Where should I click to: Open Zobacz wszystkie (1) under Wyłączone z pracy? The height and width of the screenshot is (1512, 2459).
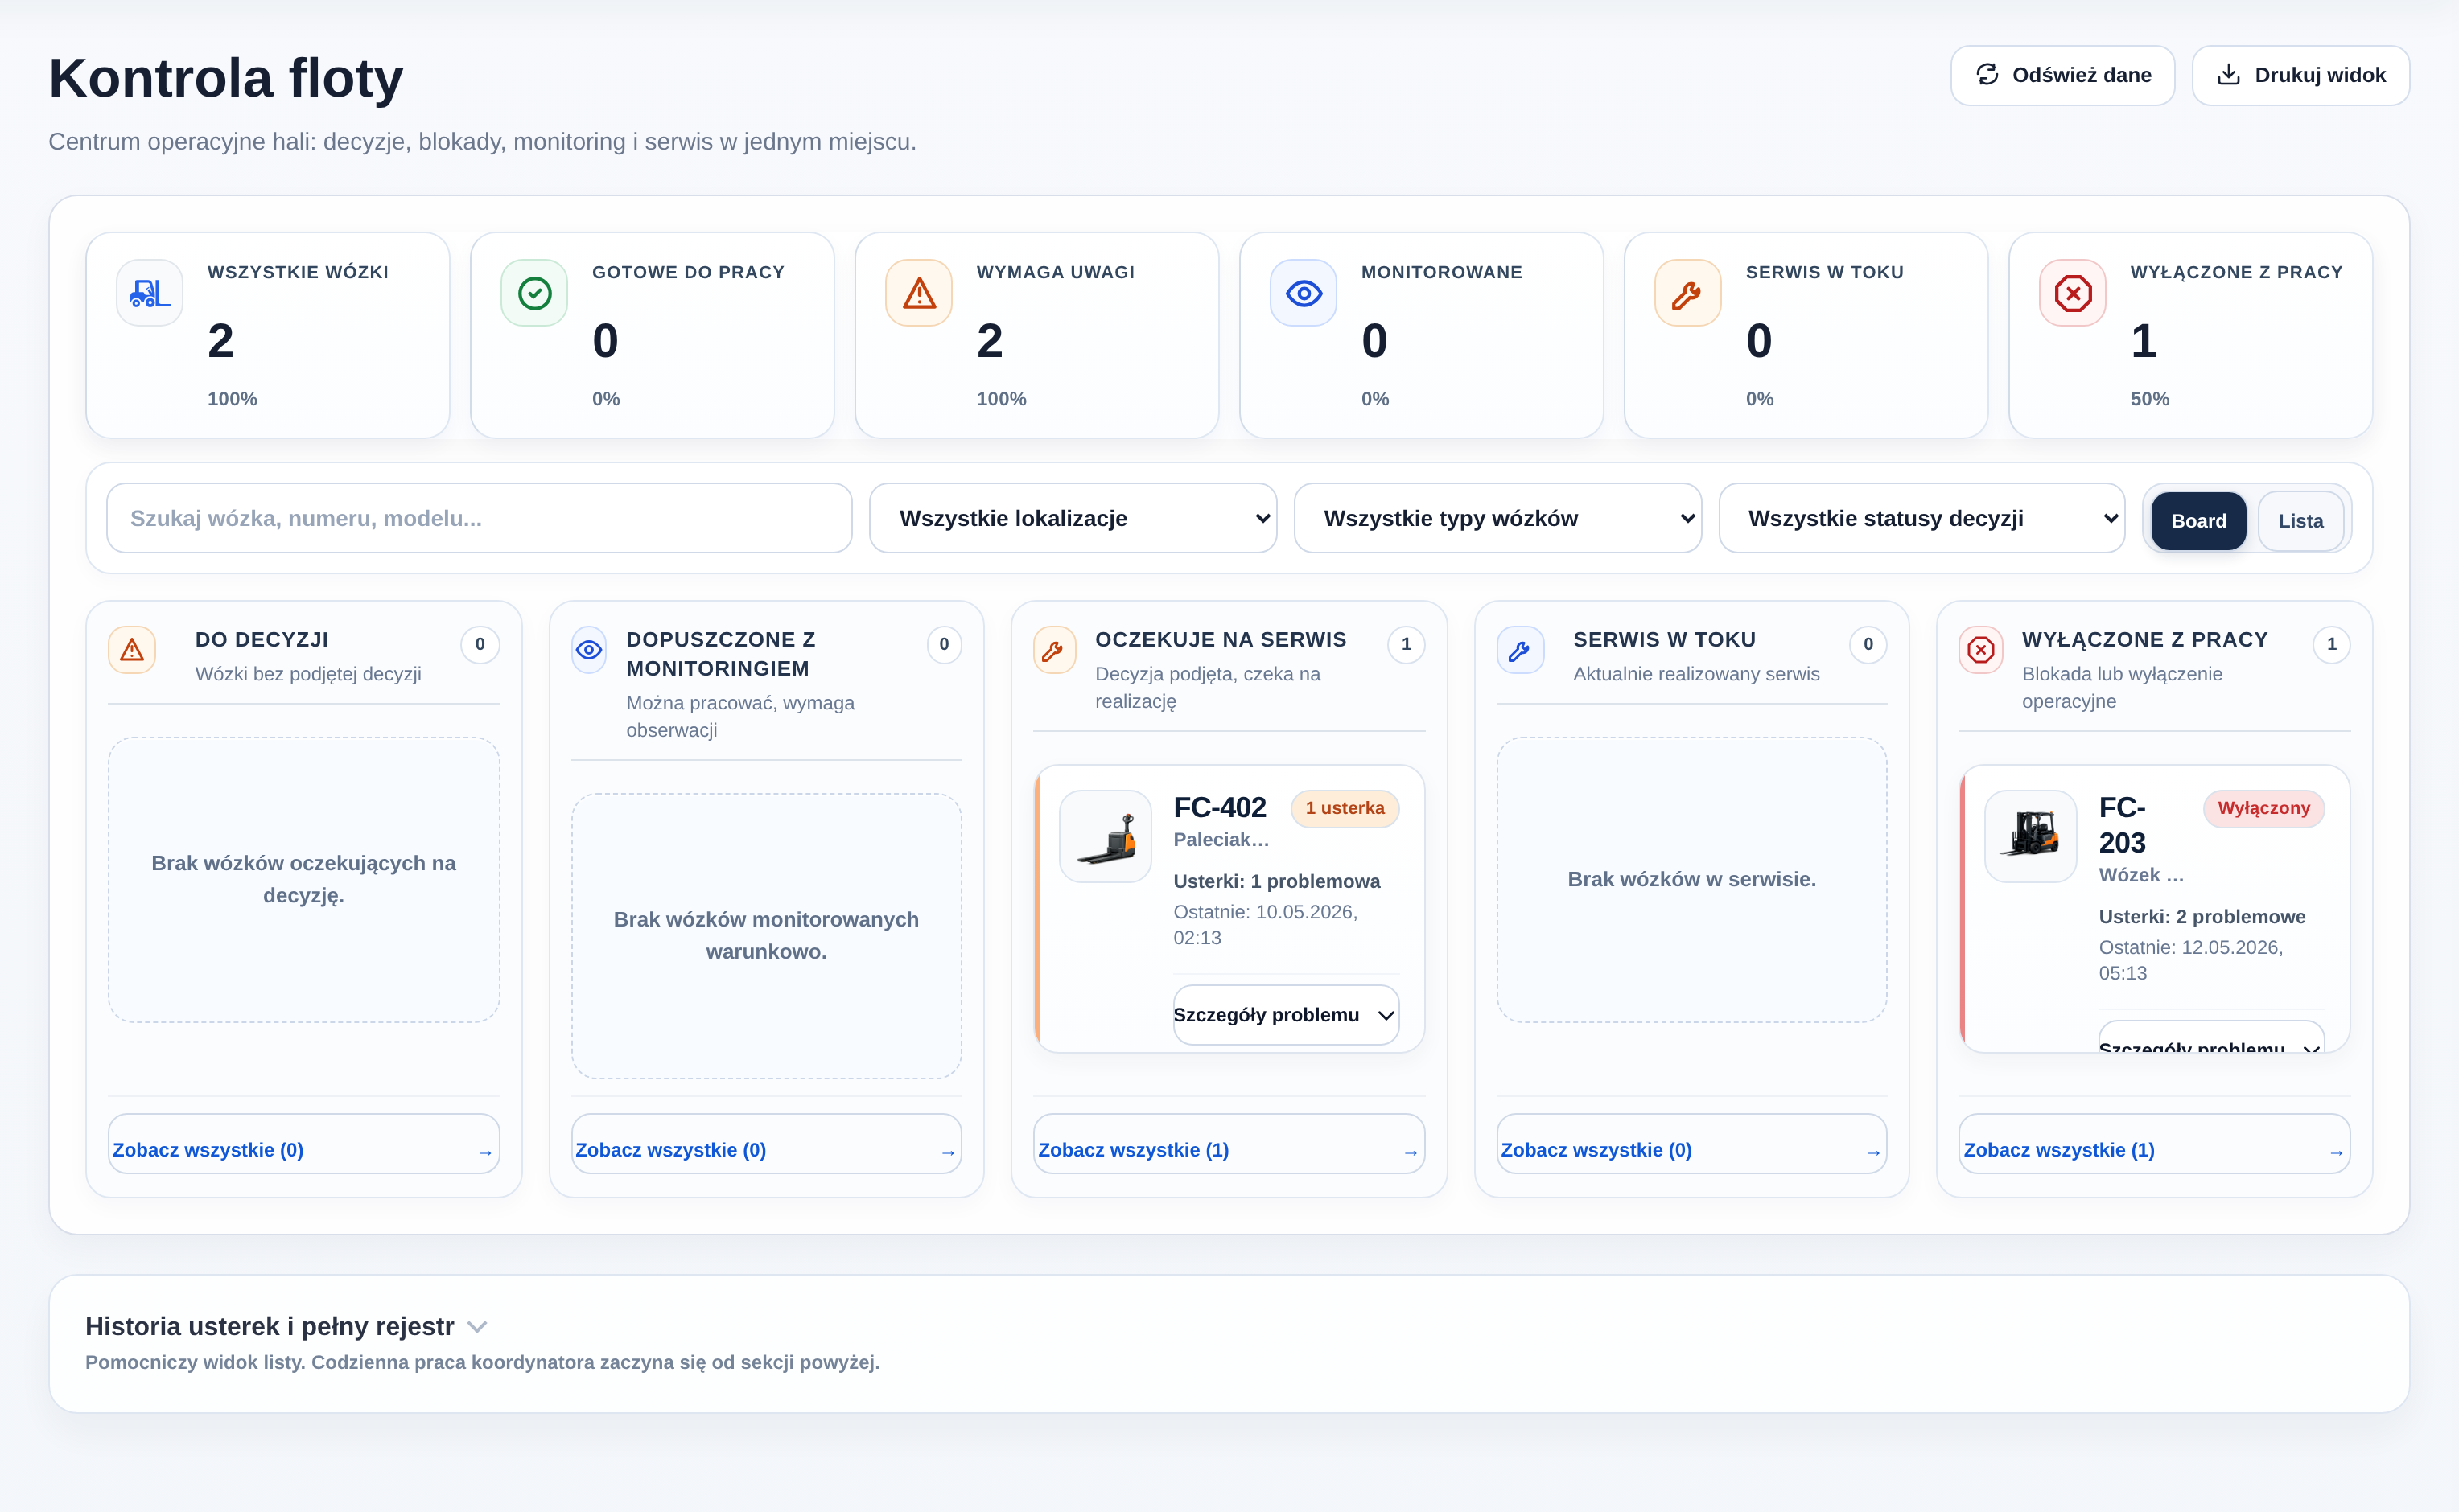(2154, 1143)
